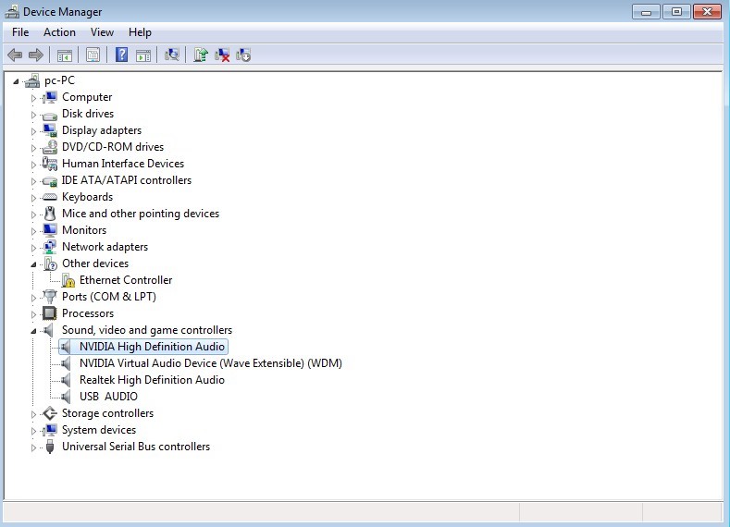Collapse Sound, video and game controllers
730x527 pixels.
(33, 331)
